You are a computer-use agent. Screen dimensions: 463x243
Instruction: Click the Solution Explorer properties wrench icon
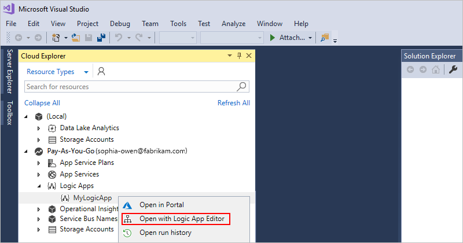coord(453,69)
